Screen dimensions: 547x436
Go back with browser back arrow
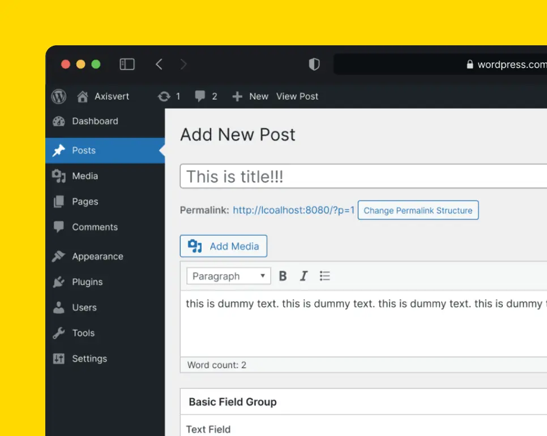coord(159,65)
